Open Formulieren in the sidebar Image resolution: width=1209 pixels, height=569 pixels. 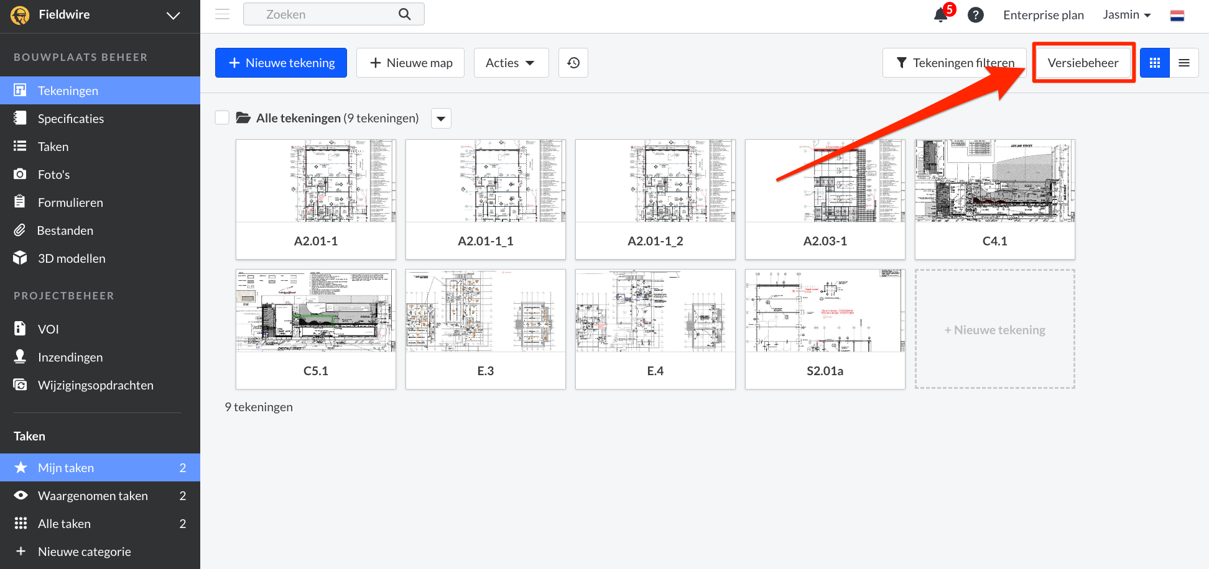tap(100, 203)
